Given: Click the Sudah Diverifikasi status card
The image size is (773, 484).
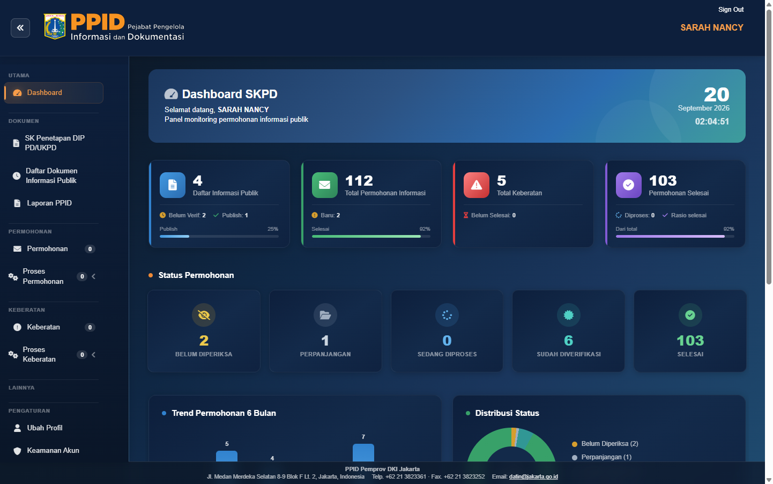Looking at the screenshot, I should coord(569,331).
